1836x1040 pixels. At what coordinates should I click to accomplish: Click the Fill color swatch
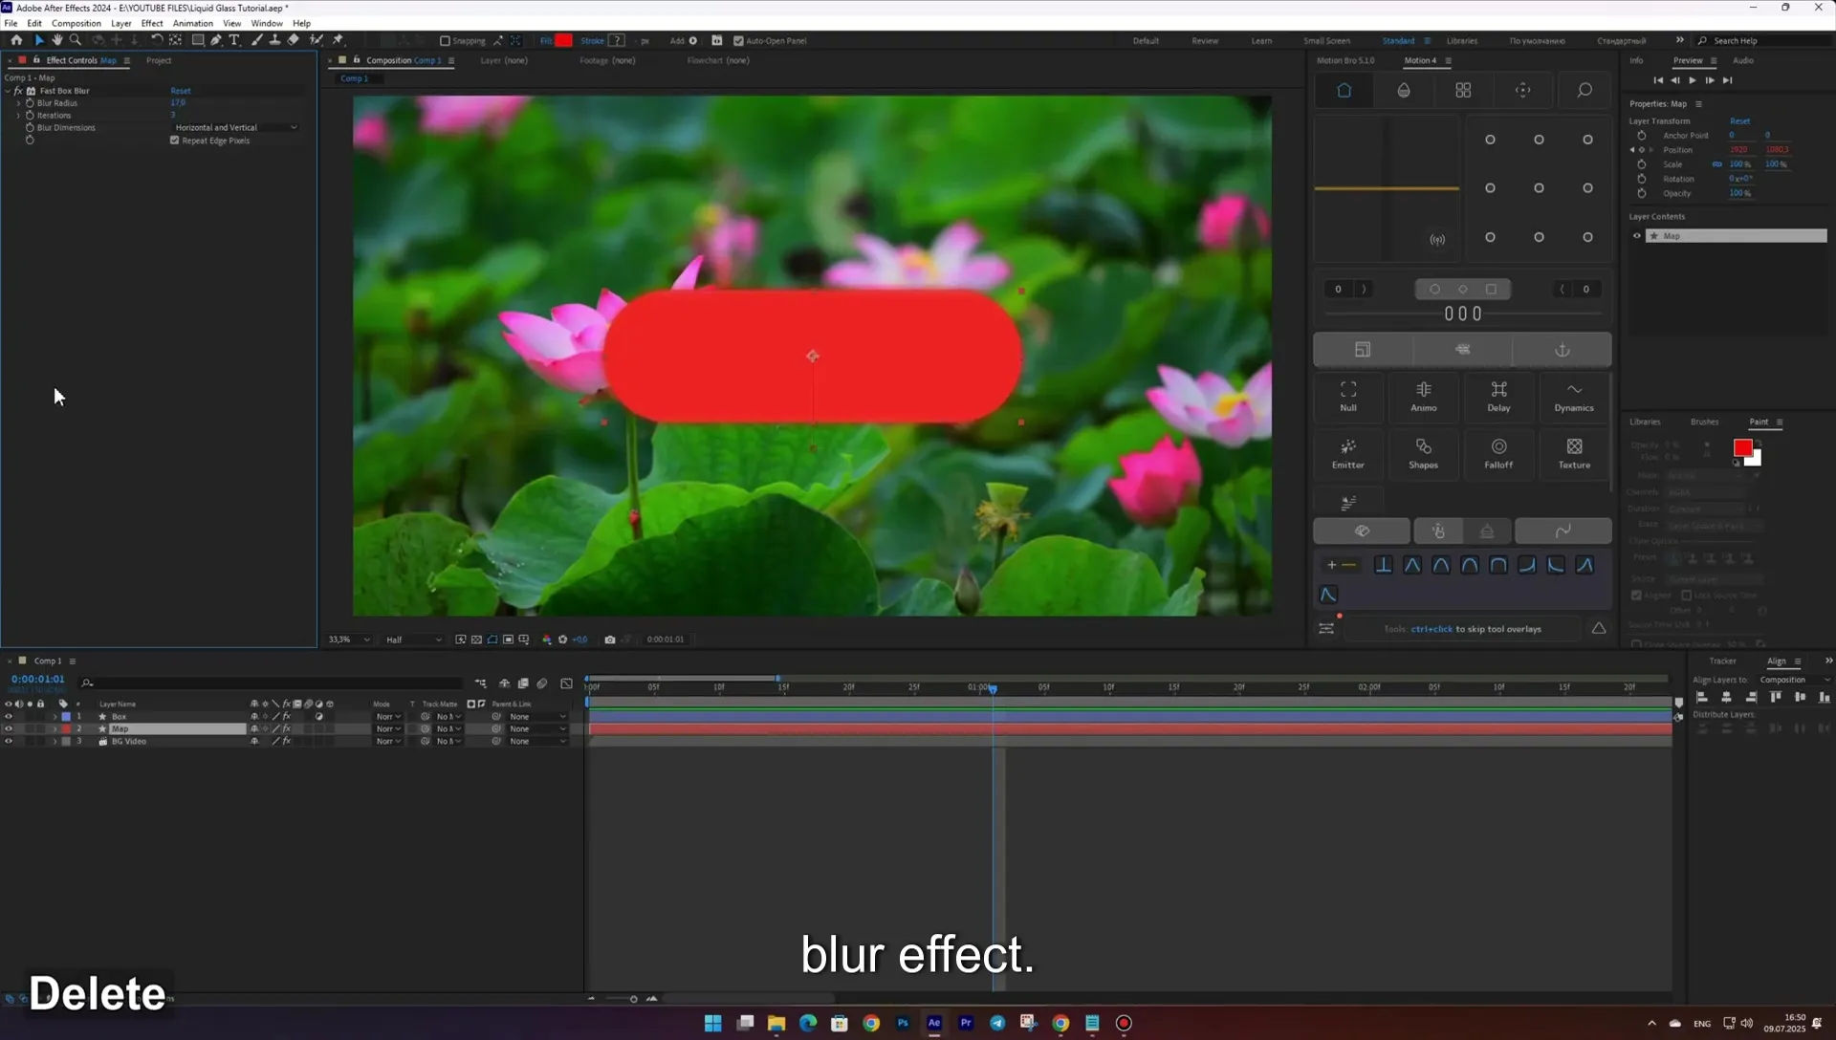click(x=563, y=40)
